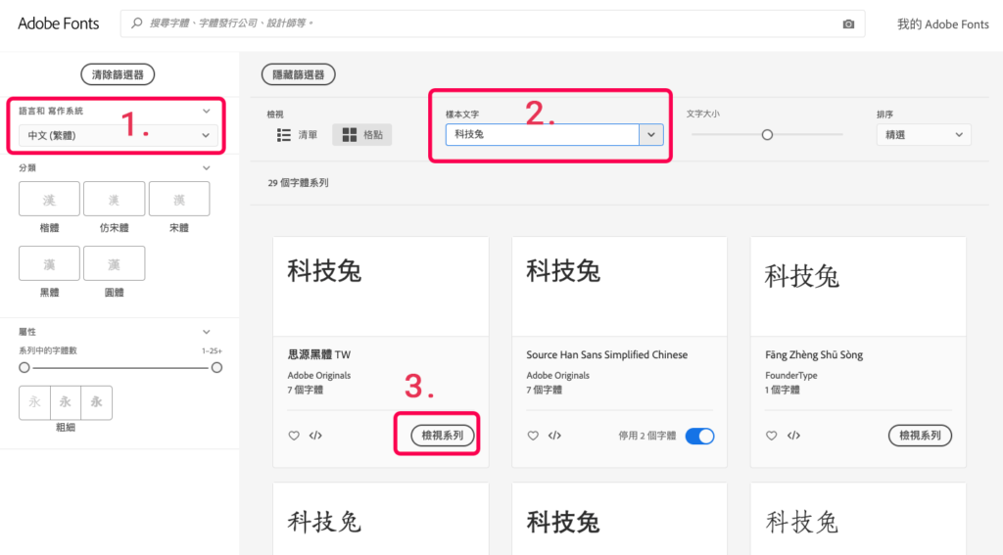The image size is (1003, 555).
Task: Filter by 黑體 classification
Action: [x=49, y=263]
